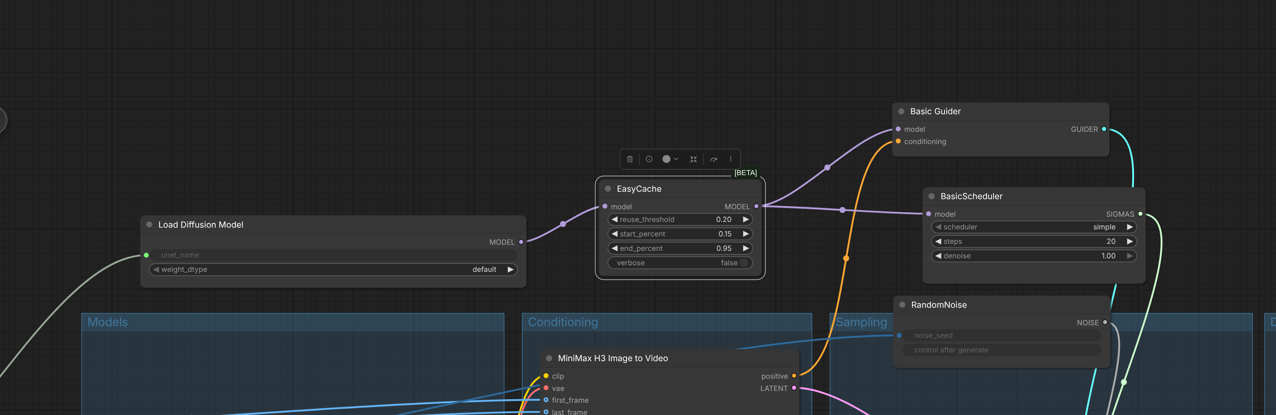The width and height of the screenshot is (1276, 415).
Task: Increase end_percent with right arrow
Action: tap(745, 248)
